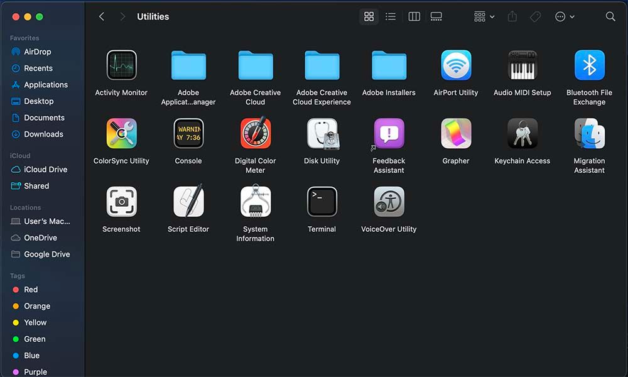The width and height of the screenshot is (628, 377).
Task: Expand the group-by options dropdown
Action: [x=484, y=17]
